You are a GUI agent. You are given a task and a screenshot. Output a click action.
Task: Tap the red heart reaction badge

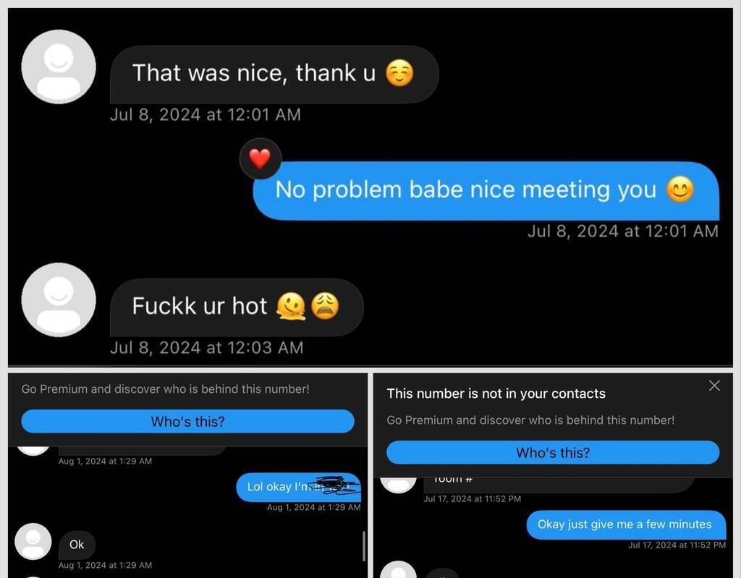[x=260, y=158]
